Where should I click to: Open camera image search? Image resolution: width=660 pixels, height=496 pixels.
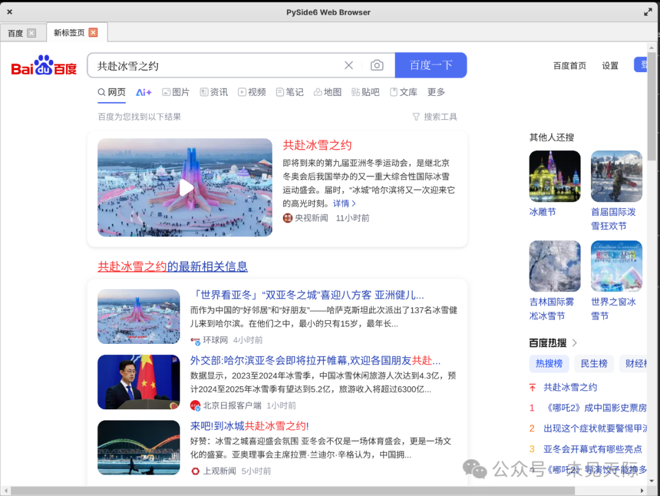[x=376, y=65]
